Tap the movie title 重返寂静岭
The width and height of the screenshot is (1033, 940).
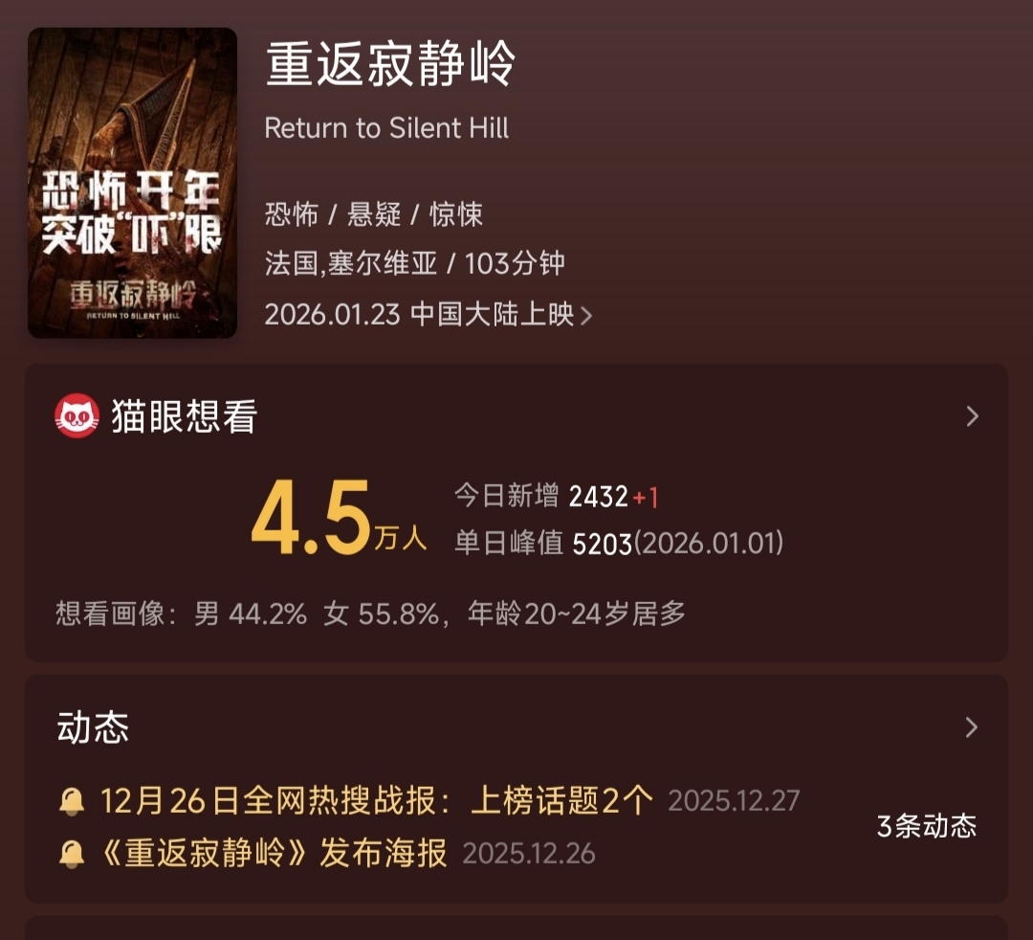click(390, 63)
